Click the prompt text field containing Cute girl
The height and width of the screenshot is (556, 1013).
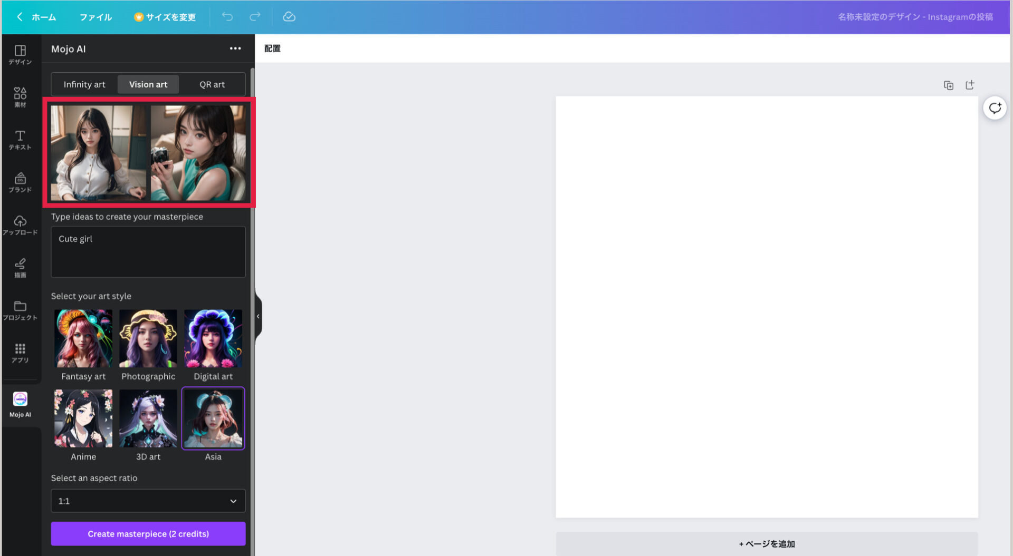(148, 252)
